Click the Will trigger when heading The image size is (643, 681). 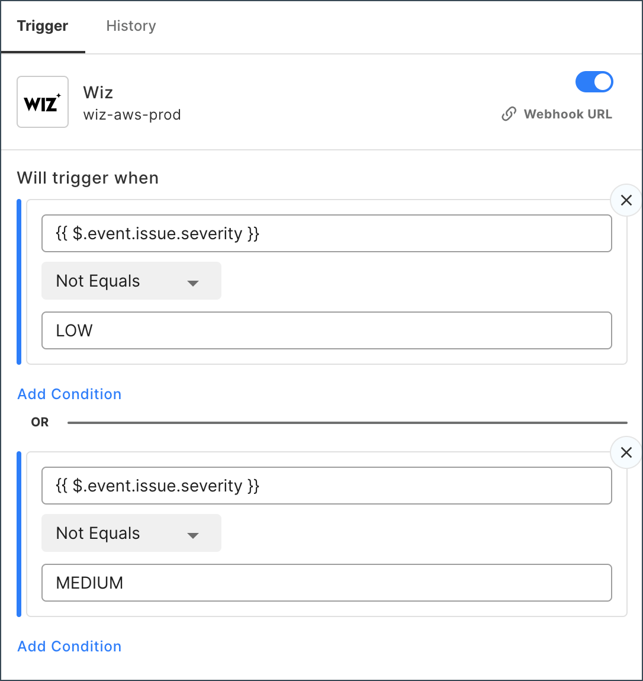coord(88,178)
